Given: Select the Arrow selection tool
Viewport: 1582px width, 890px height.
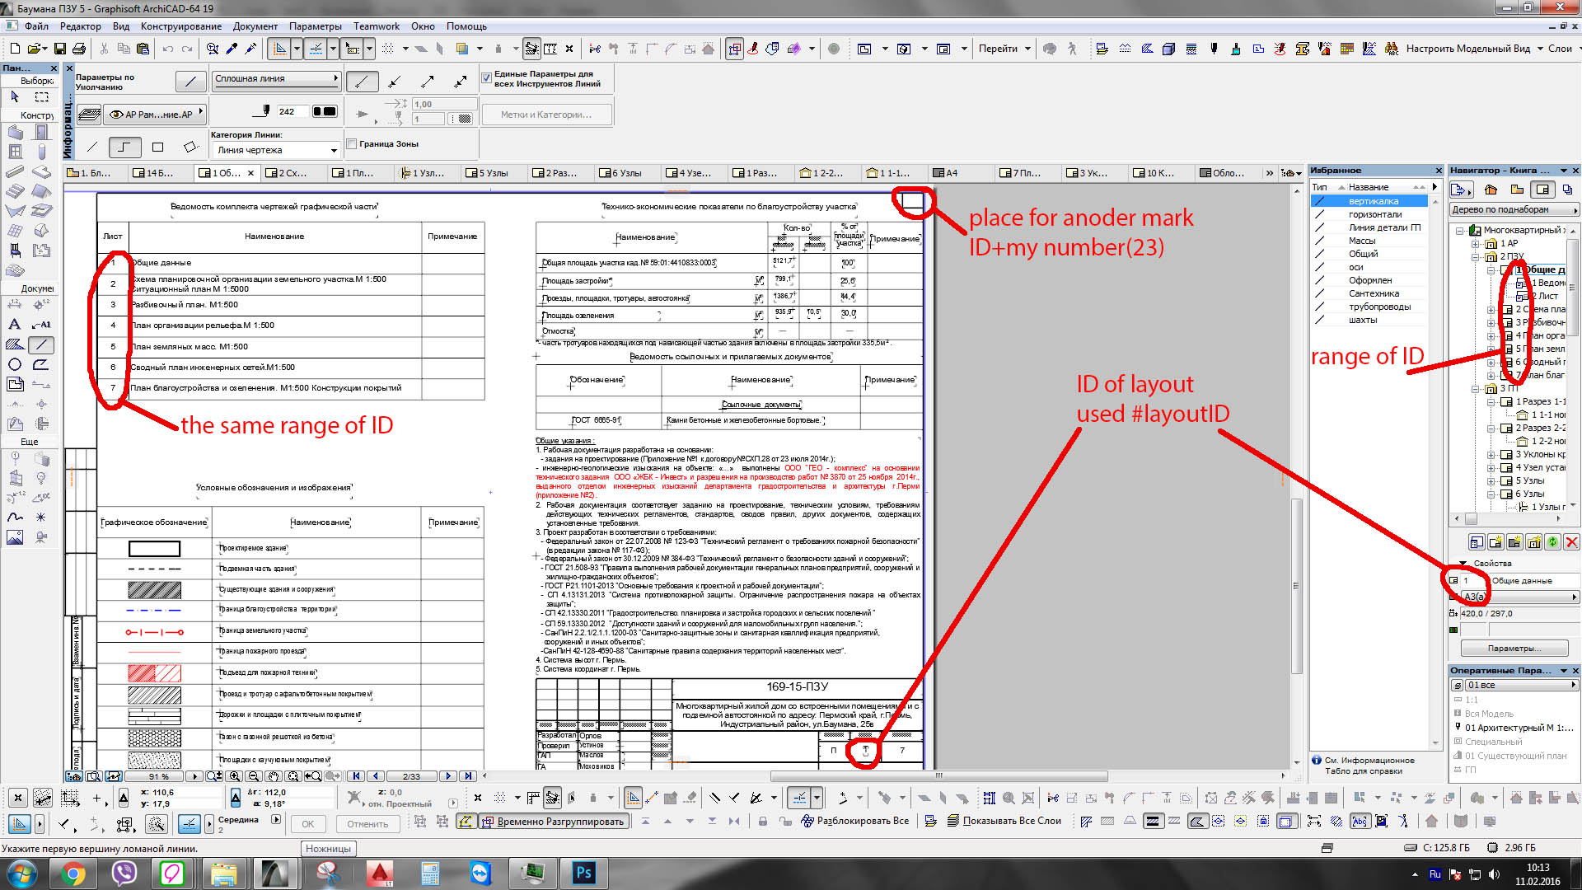Looking at the screenshot, I should pos(15,97).
